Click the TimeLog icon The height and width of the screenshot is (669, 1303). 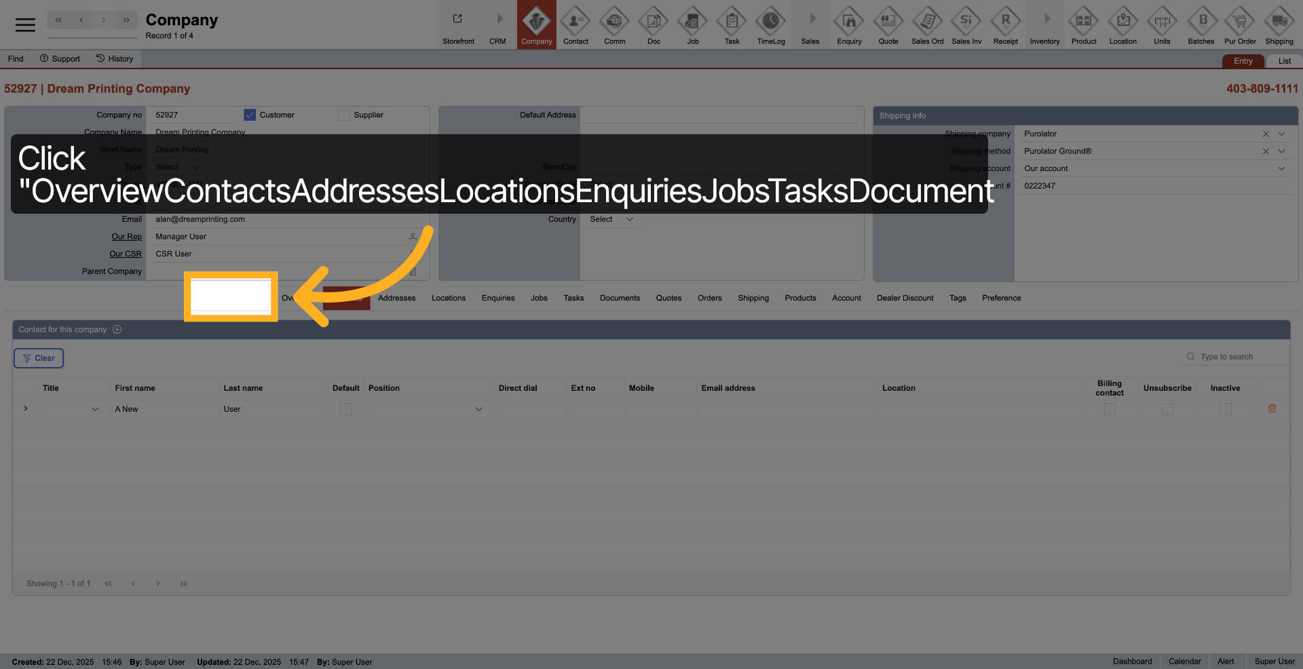771,24
